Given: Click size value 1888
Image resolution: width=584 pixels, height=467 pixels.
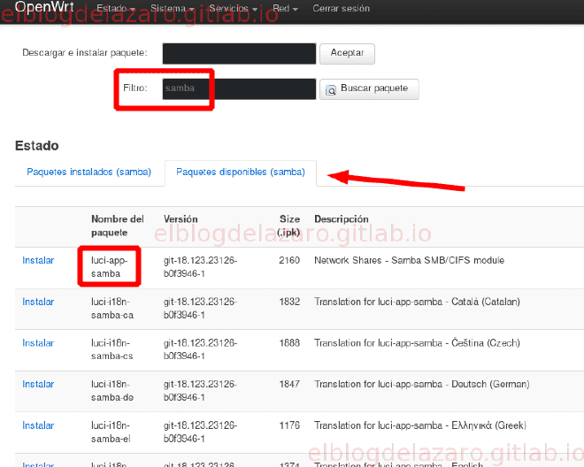Looking at the screenshot, I should point(289,343).
